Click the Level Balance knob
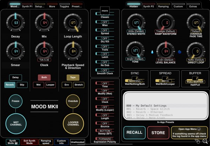This screenshot has width=210, height=146. click(x=166, y=51)
